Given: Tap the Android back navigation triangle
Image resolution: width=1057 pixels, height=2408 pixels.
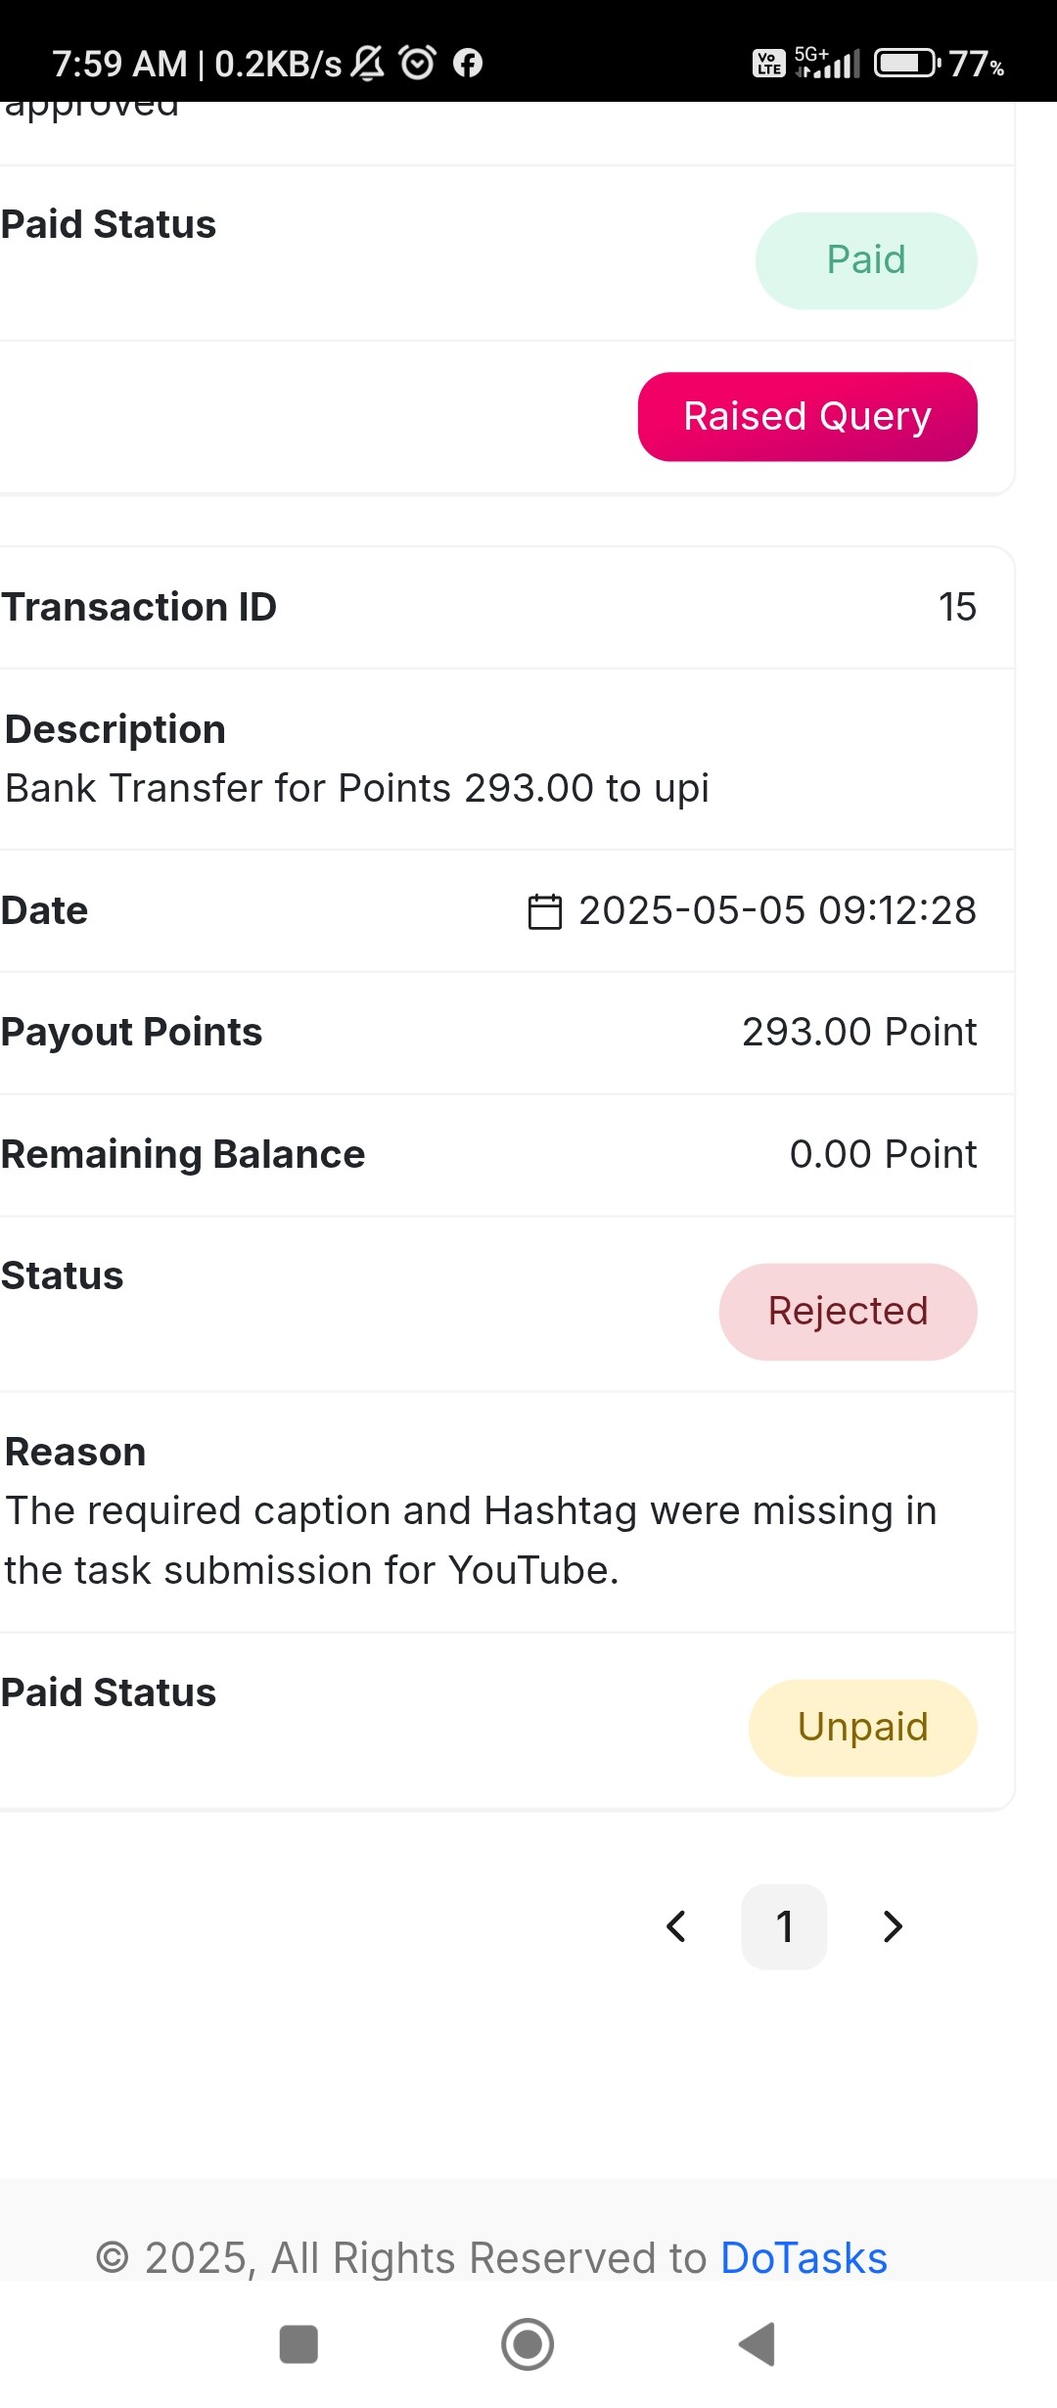Looking at the screenshot, I should [757, 2344].
